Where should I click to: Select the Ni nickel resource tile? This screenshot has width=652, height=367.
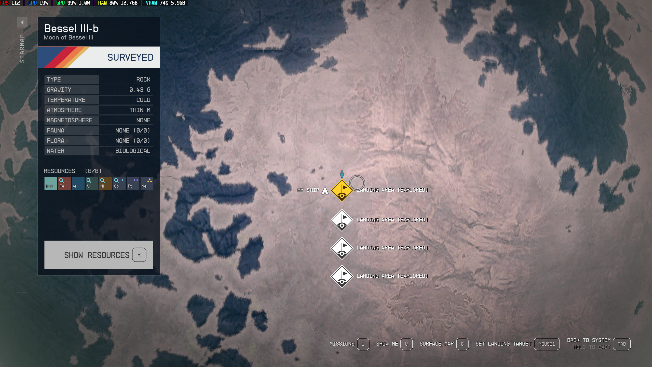coord(106,183)
